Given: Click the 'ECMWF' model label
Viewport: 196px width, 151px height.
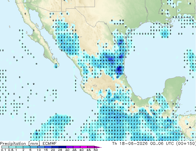Looking at the screenshot, I should tap(50, 144).
